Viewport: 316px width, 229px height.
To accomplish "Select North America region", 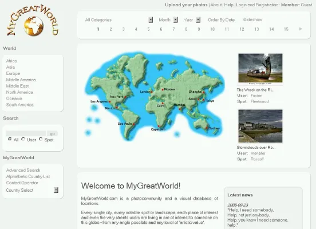I will click(x=19, y=92).
